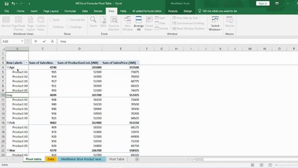The image size is (298, 168).
Task: Switch to the Insert ribbon tab
Action: point(34,11)
